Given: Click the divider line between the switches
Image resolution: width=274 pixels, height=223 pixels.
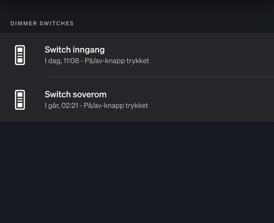Looking at the screenshot, I should coord(159,77).
